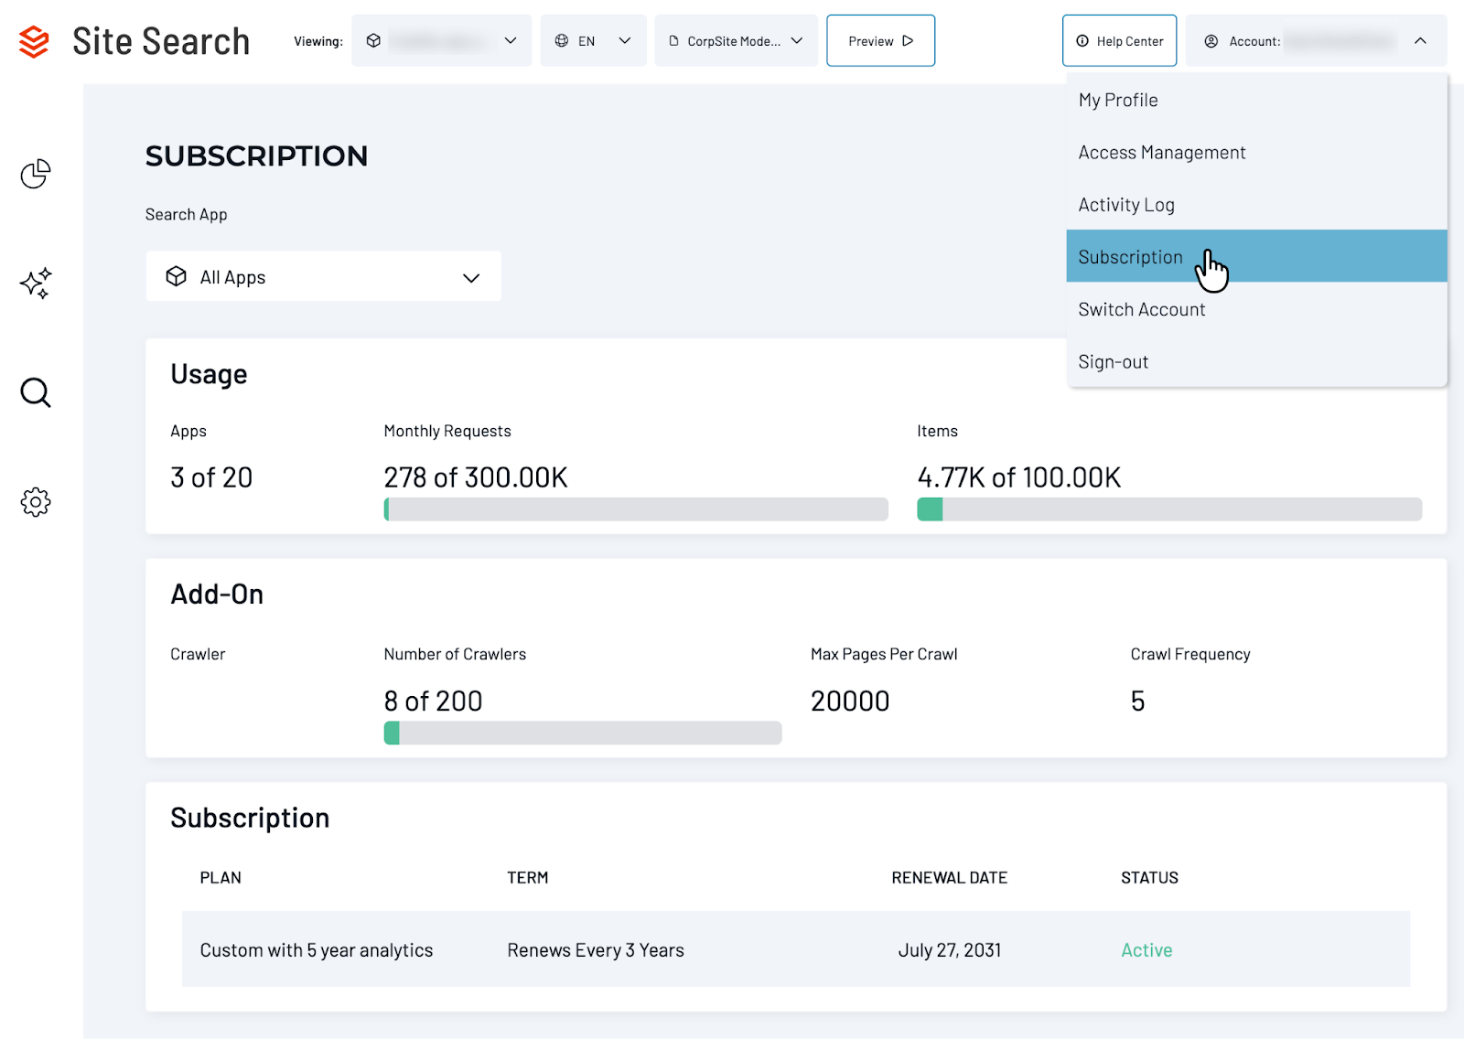Click "Renews Every 3 Years" term cell
Image resolution: width=1464 pixels, height=1039 pixels.
point(596,950)
